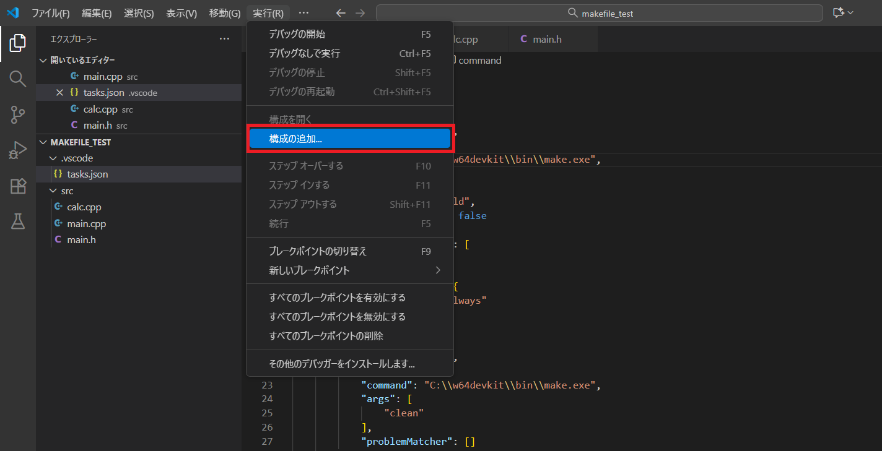Image resolution: width=882 pixels, height=451 pixels.
Task: Click the command breadcrumb item
Action: [479, 60]
